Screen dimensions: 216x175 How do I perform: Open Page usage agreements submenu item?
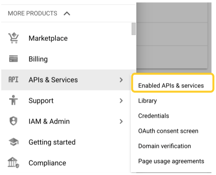pos(171,161)
